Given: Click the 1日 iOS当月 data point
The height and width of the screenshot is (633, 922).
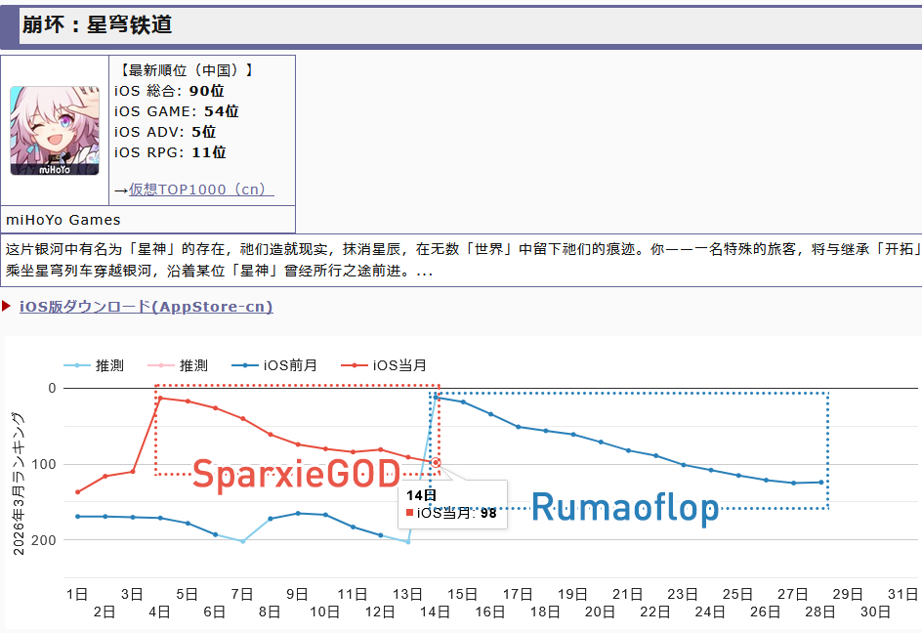Looking at the screenshot, I should coord(77,491).
